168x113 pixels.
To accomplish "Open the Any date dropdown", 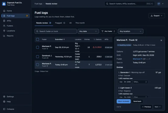I will 88,31.
